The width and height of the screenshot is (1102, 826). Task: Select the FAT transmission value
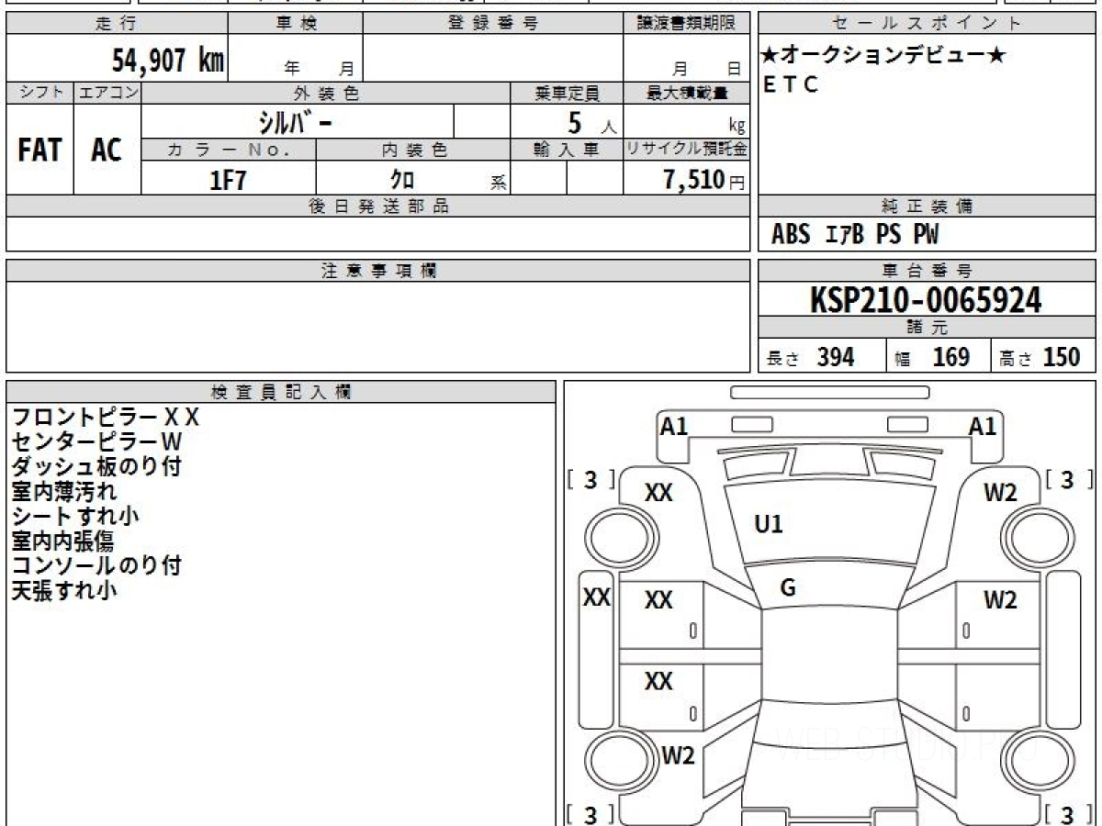coord(39,150)
